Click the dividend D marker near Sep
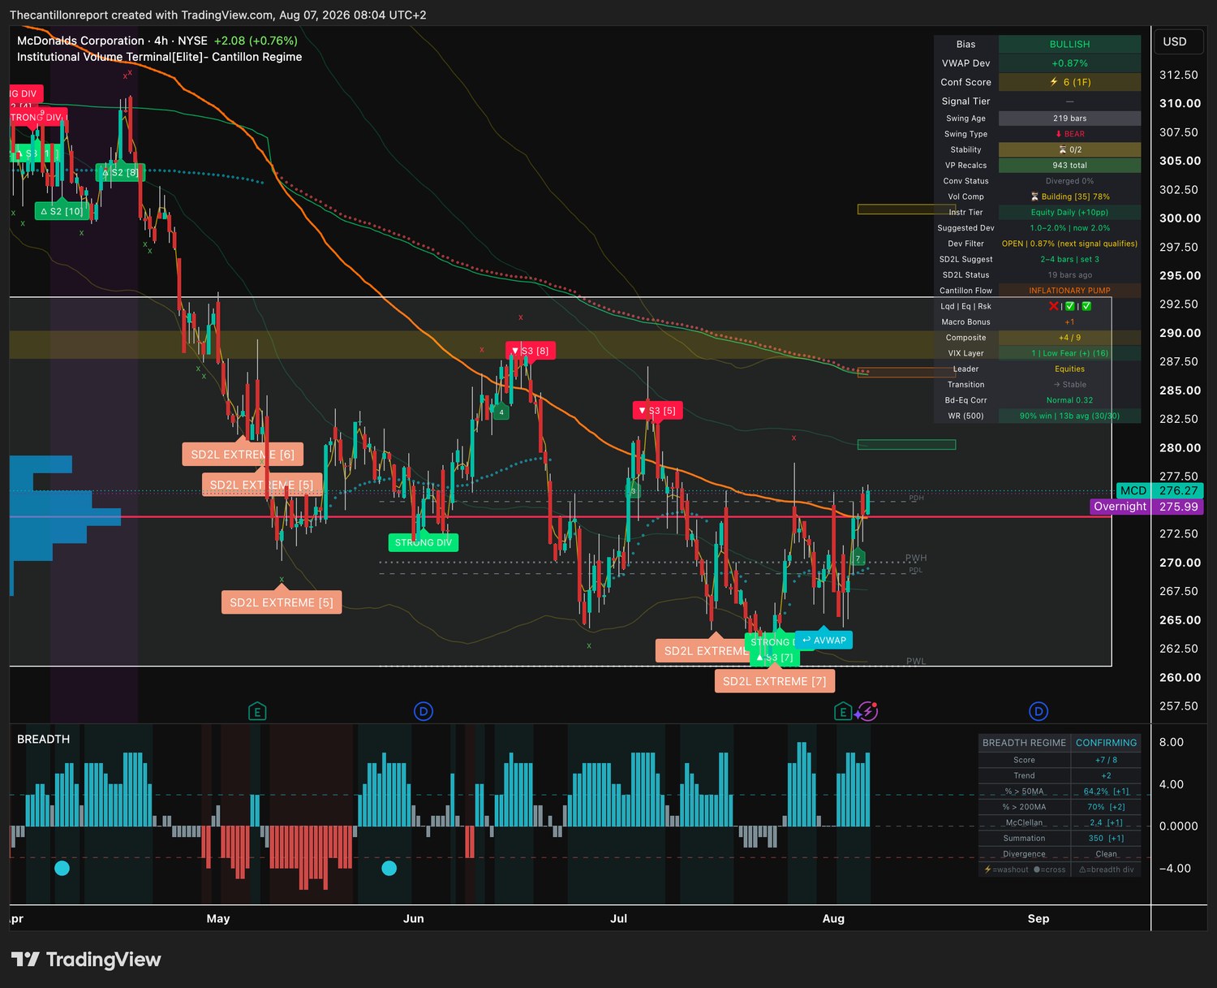1217x988 pixels. pyautogui.click(x=1039, y=712)
